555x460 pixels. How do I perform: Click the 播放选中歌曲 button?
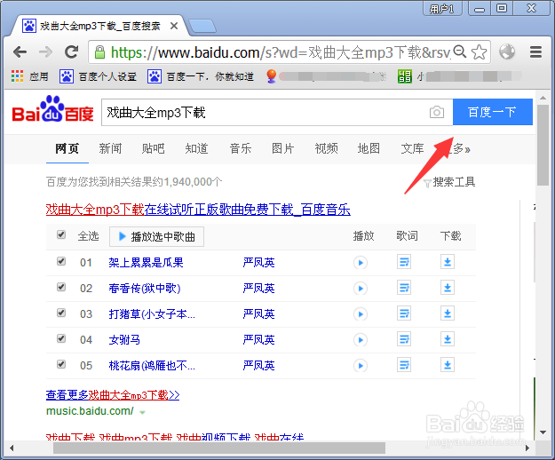point(157,237)
